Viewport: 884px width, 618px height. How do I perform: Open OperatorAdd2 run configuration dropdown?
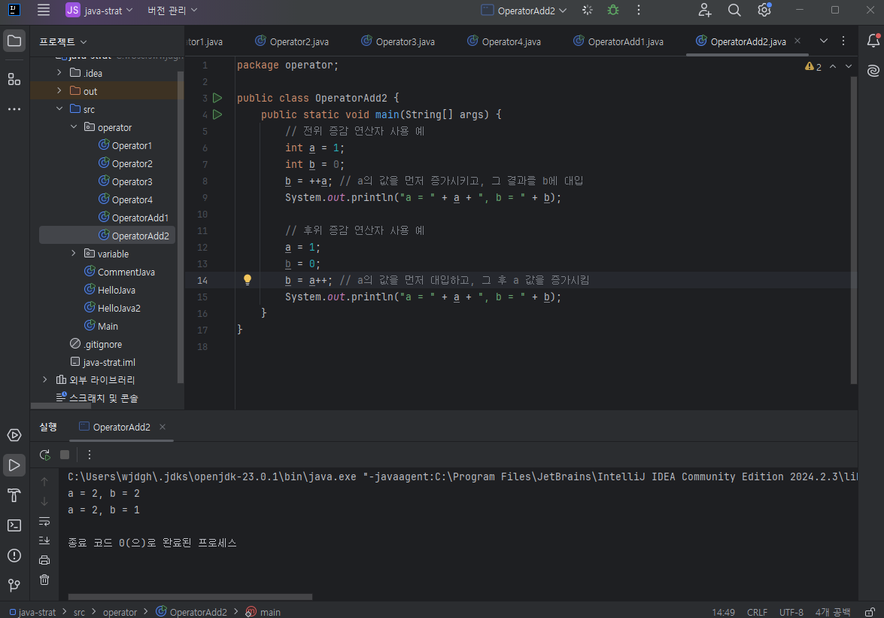click(x=524, y=10)
